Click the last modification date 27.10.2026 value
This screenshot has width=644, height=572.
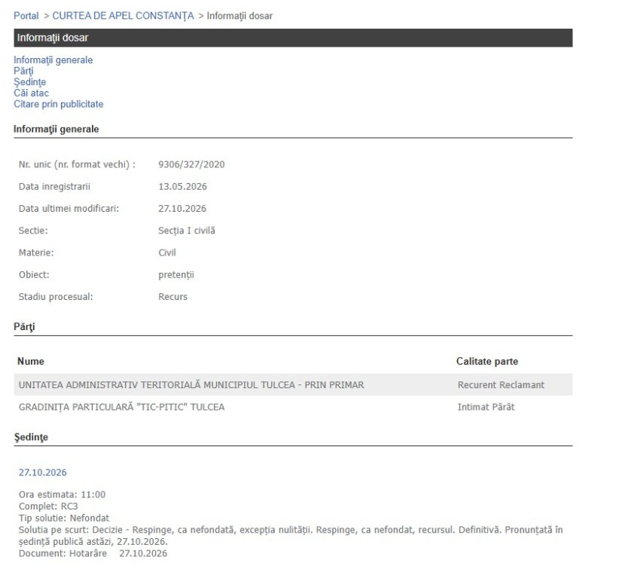[182, 209]
